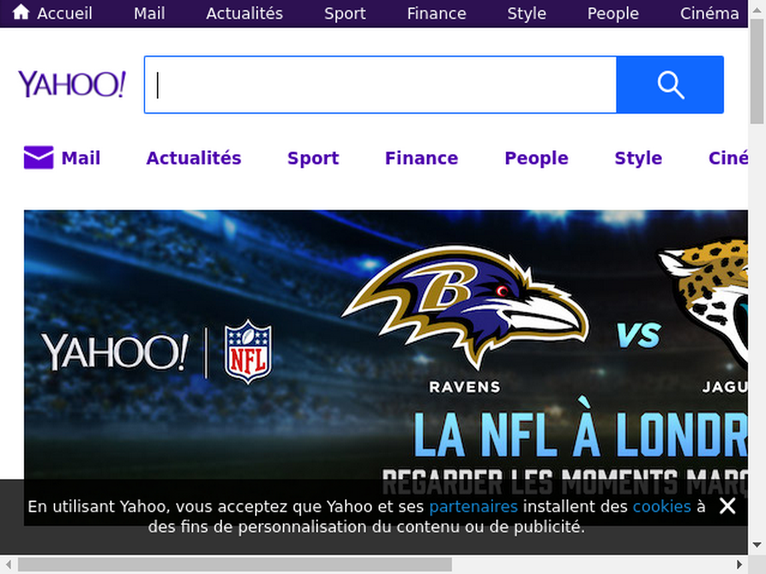Screen dimensions: 766x574
Task: Open Style in the top purple bar
Action: (527, 13)
